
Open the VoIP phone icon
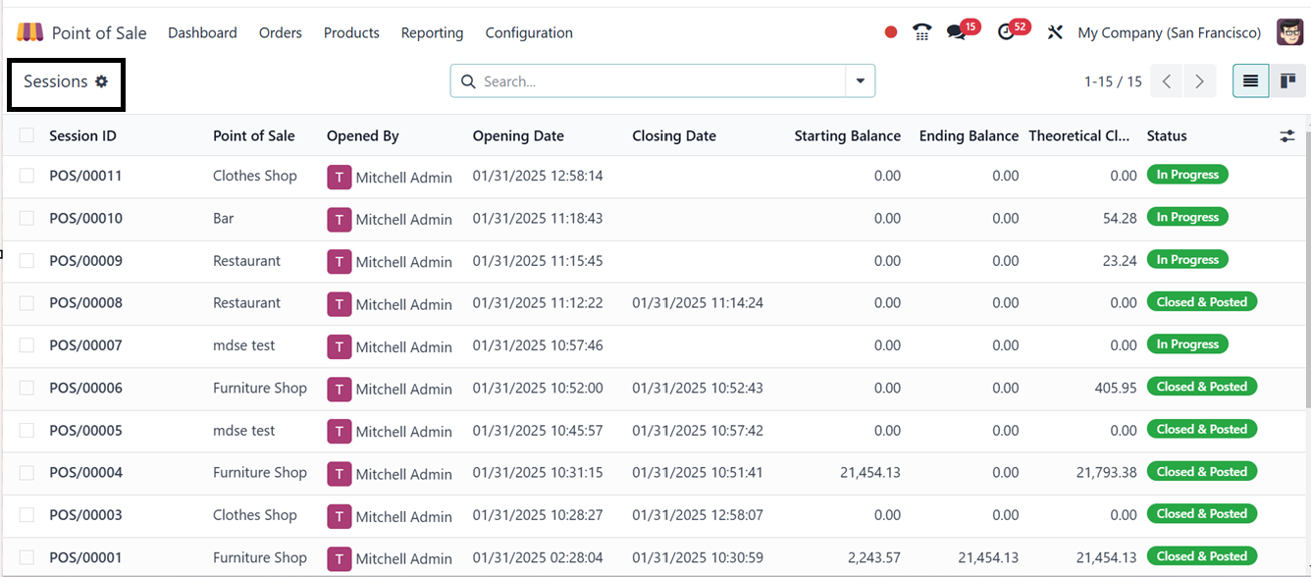[921, 32]
